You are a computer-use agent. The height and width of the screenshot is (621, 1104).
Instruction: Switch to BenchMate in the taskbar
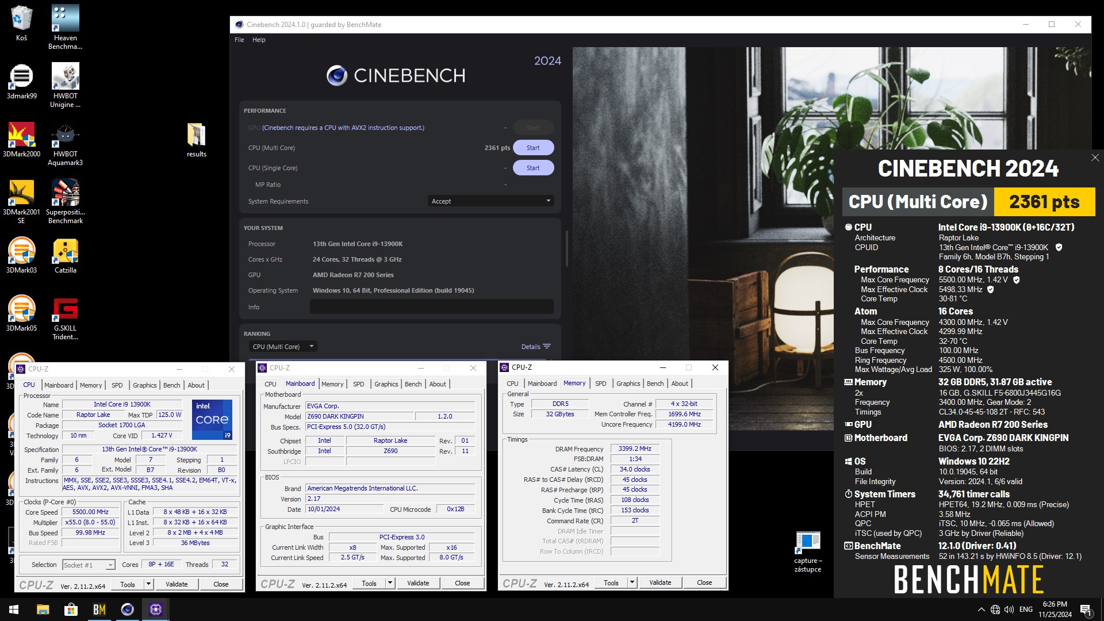pos(99,609)
